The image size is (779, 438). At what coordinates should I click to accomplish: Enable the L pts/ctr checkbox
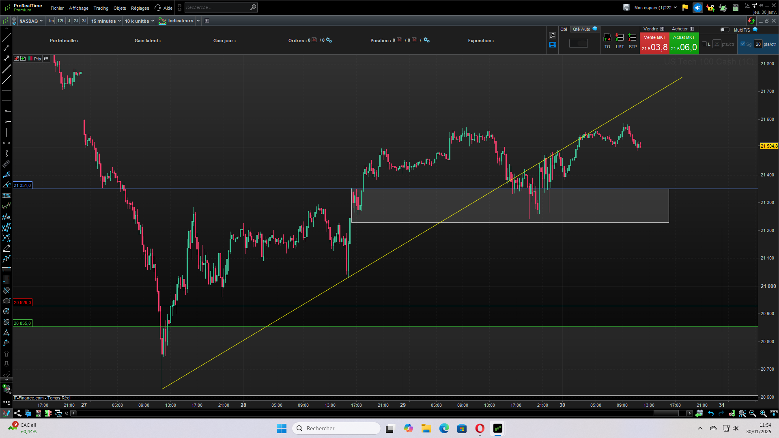click(704, 44)
